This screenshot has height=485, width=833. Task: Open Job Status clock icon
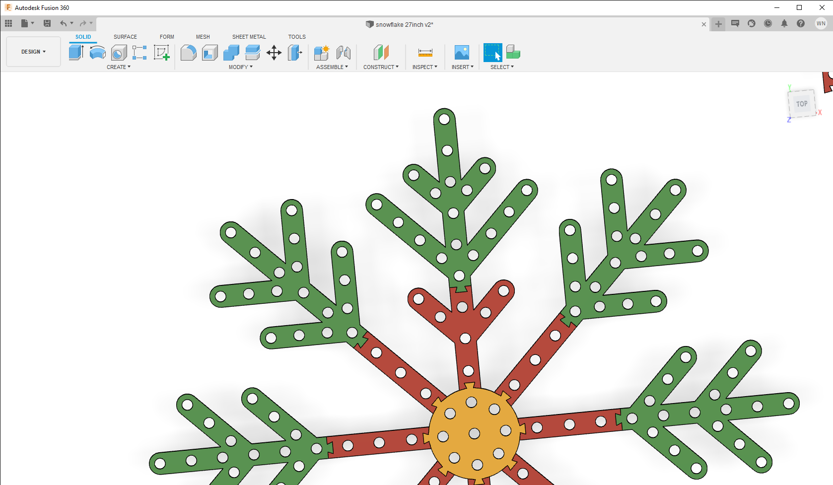tap(768, 23)
